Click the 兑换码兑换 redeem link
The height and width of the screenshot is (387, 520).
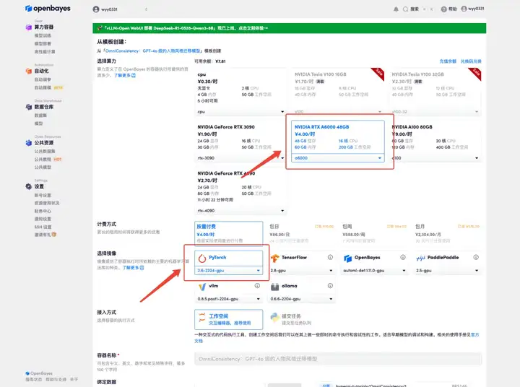click(x=471, y=61)
